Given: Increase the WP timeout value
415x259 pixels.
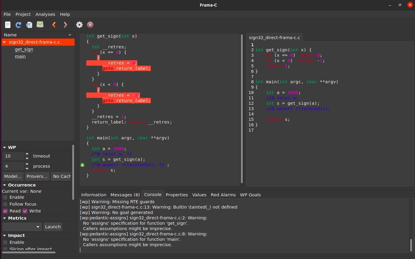Looking at the screenshot, I should [x=27, y=154].
